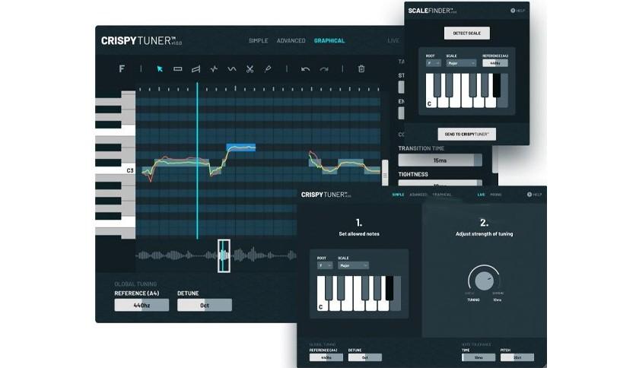Open Help in the ScaleFinder window
636x368 pixels.
tap(517, 11)
